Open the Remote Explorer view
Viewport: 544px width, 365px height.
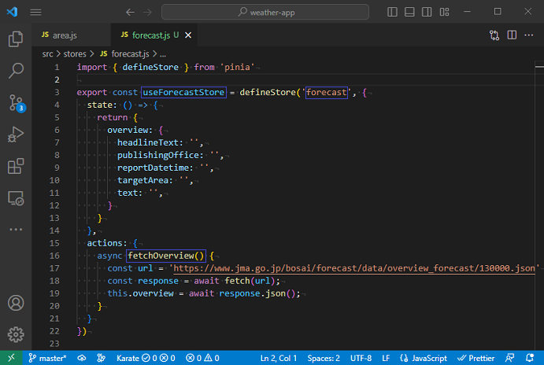(x=16, y=198)
